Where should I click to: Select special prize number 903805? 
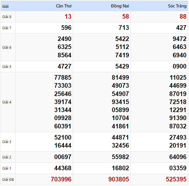pyautogui.click(x=118, y=179)
